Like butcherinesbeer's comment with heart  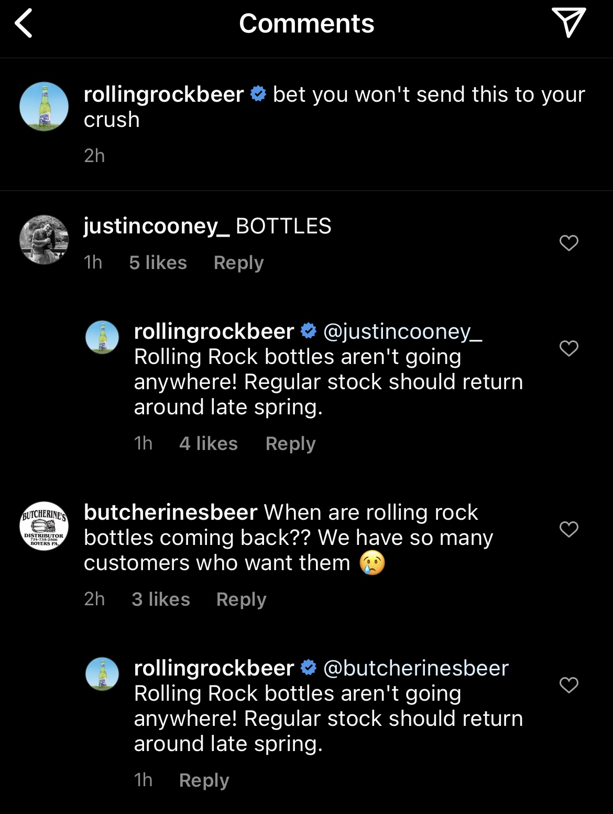click(x=568, y=529)
